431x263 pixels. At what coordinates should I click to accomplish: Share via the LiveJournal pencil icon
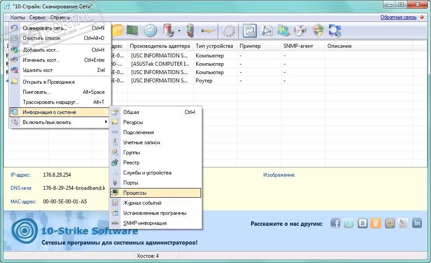[403, 223]
